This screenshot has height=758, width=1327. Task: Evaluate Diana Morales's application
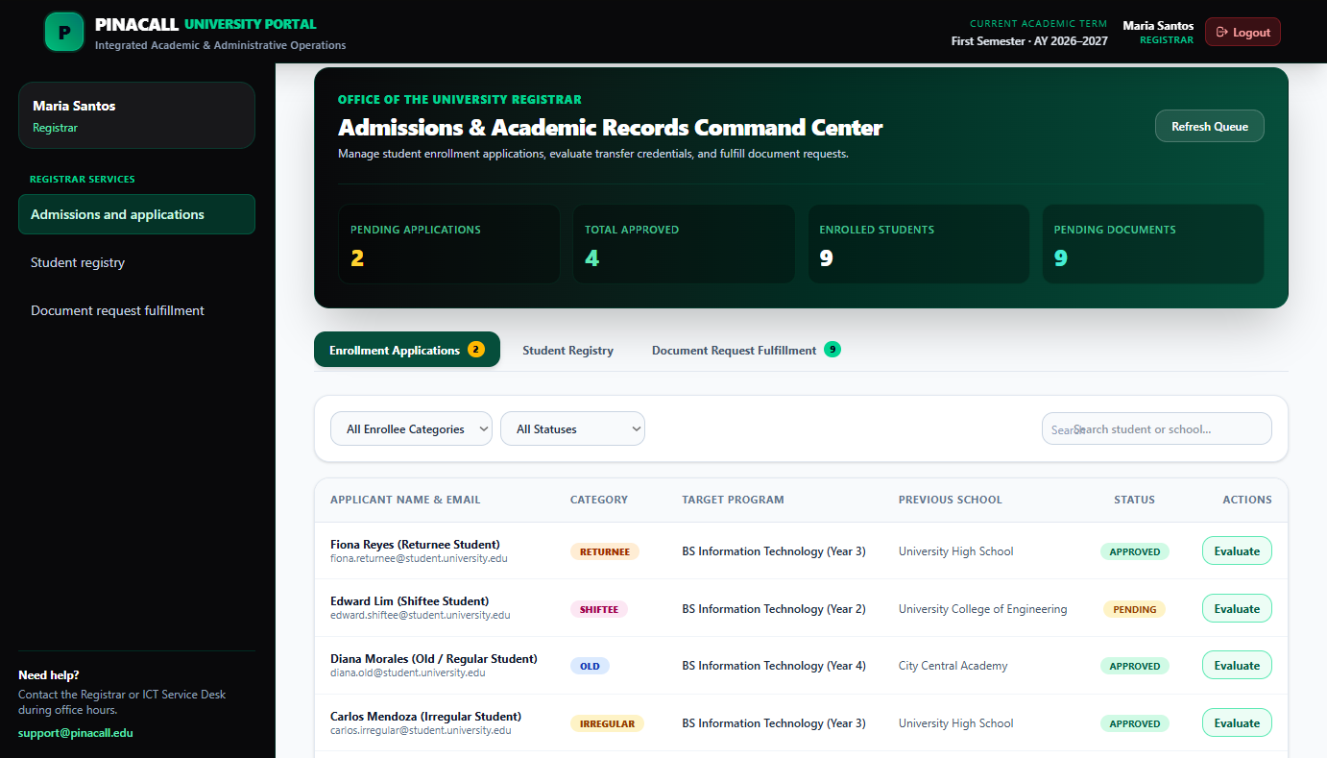tap(1237, 665)
